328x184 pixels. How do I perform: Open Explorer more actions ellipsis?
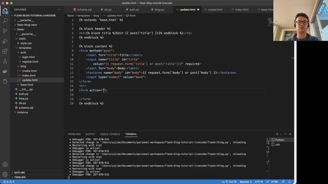pyautogui.click(x=59, y=10)
